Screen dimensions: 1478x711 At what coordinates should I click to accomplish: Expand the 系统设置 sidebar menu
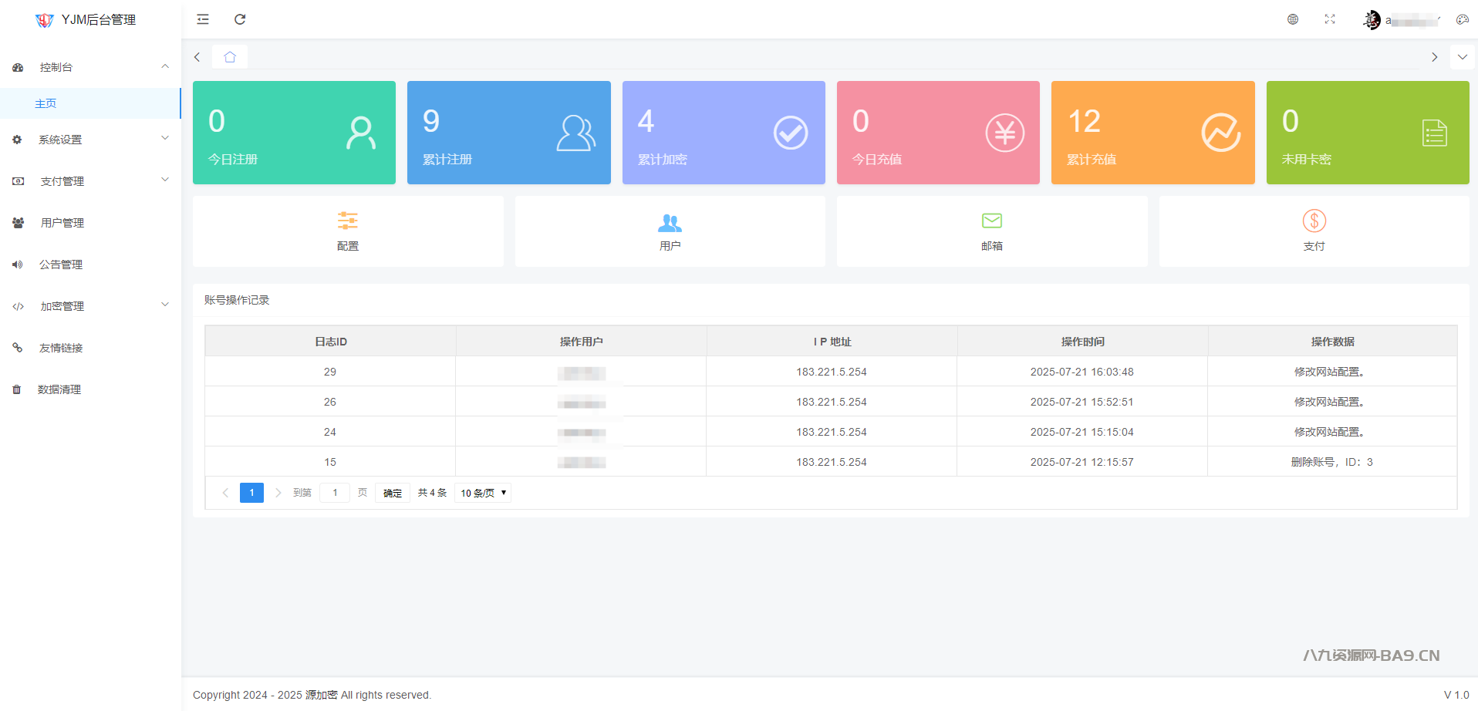pos(90,140)
